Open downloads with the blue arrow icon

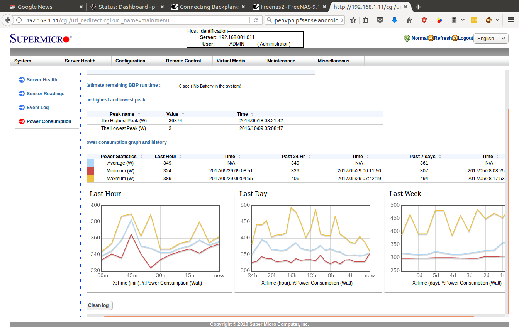point(395,20)
